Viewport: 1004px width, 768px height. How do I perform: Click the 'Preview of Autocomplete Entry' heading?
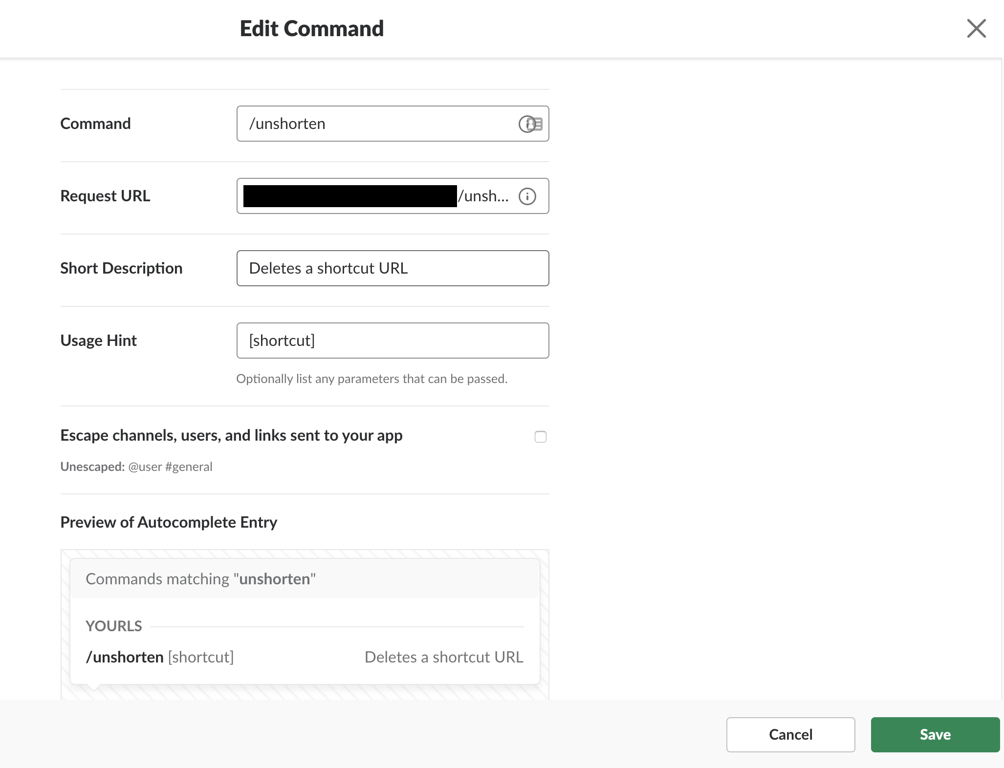[169, 522]
